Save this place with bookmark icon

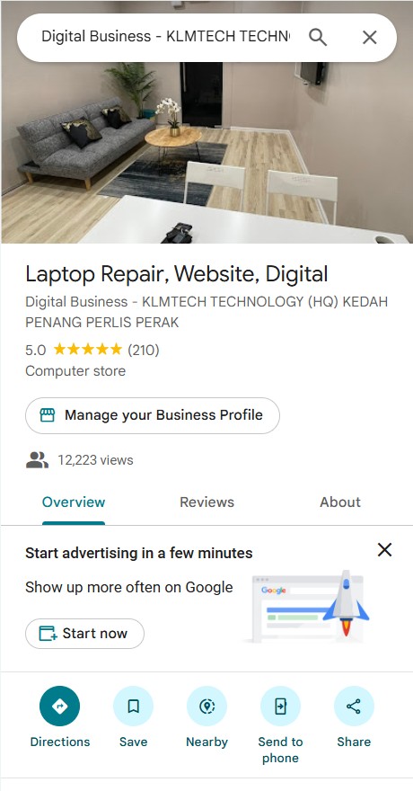[x=133, y=707]
